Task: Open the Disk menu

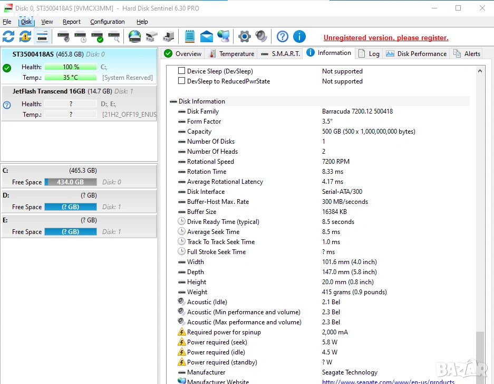Action: pos(26,22)
